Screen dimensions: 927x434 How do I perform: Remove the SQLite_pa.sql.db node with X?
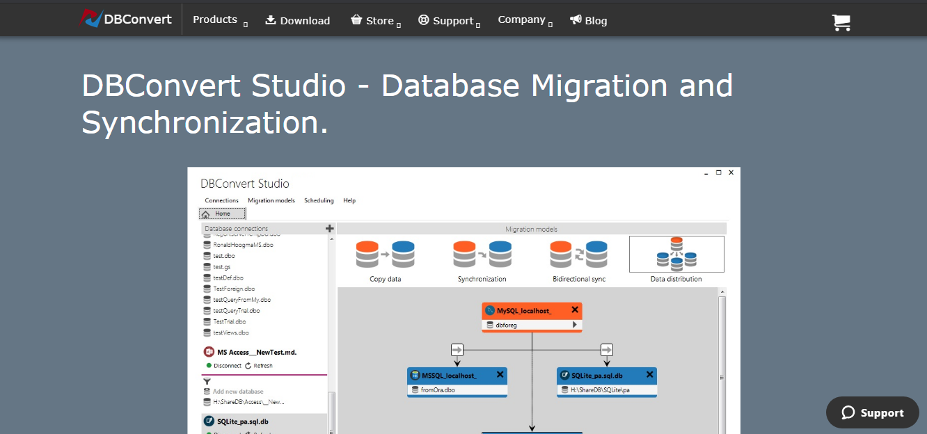[x=650, y=374]
